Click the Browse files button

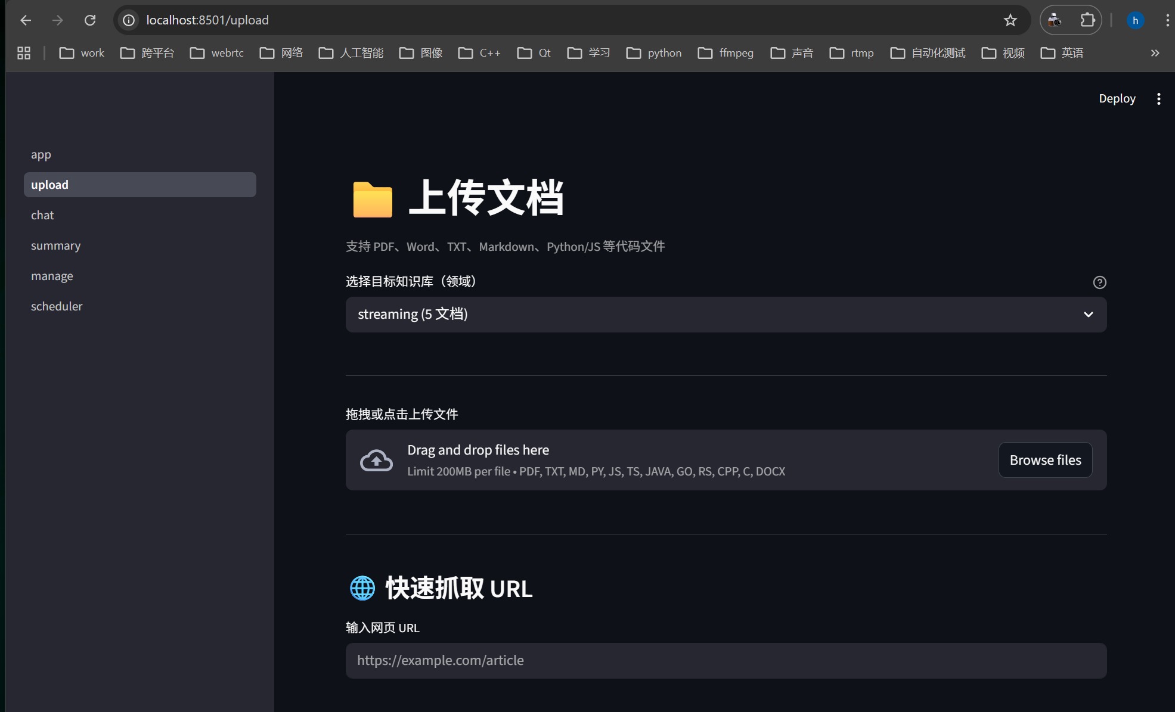coord(1045,460)
